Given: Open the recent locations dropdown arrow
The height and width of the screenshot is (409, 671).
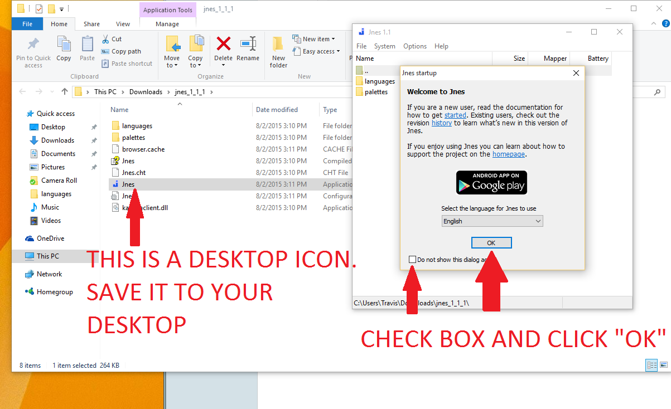Looking at the screenshot, I should 52,92.
